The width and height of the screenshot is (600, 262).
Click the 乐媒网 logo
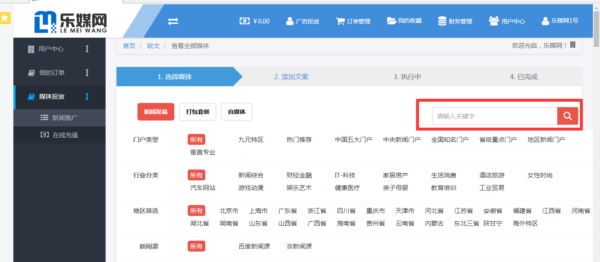70,22
